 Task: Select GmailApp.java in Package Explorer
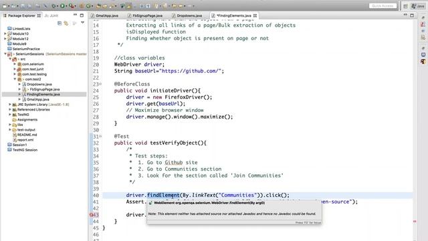(37, 100)
